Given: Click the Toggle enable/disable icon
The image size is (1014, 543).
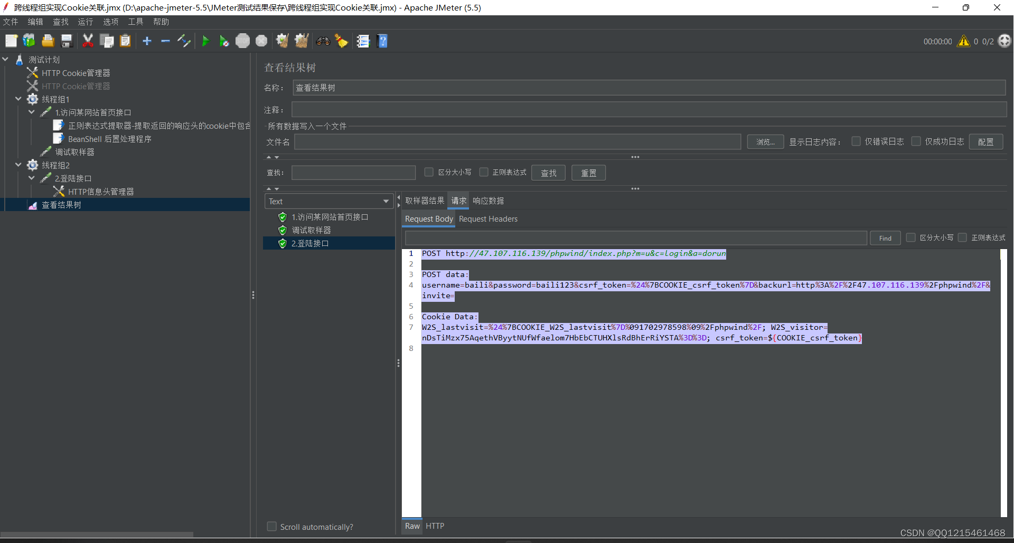Looking at the screenshot, I should (184, 41).
